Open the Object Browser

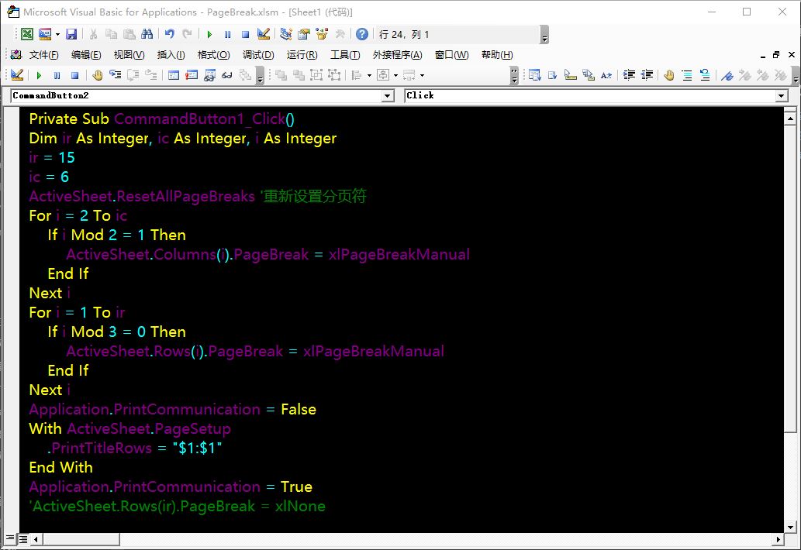[x=322, y=34]
